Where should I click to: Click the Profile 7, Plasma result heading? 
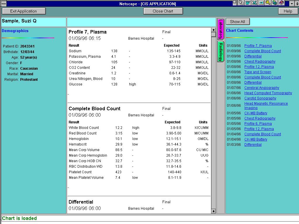(88, 32)
